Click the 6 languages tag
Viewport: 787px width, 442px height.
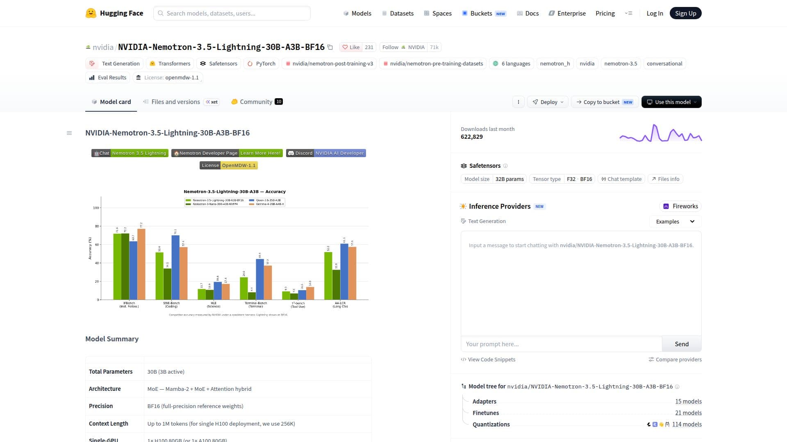point(511,63)
